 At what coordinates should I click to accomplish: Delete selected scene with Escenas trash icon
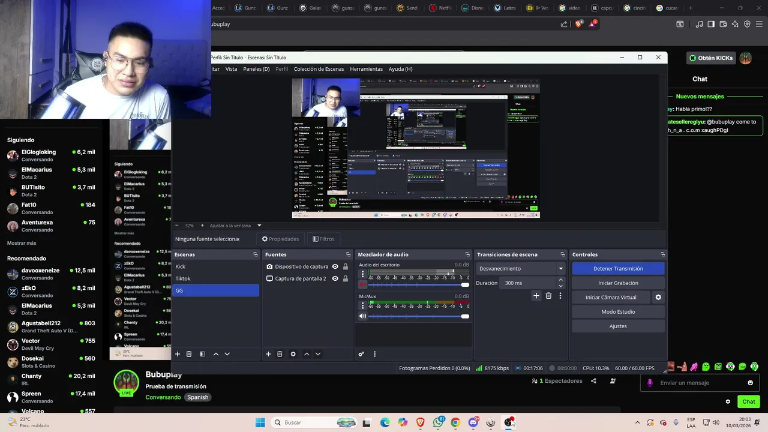(189, 354)
